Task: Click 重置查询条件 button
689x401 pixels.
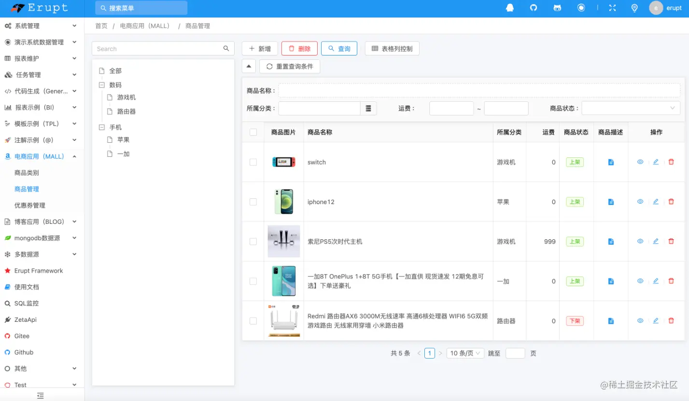Action: tap(290, 66)
